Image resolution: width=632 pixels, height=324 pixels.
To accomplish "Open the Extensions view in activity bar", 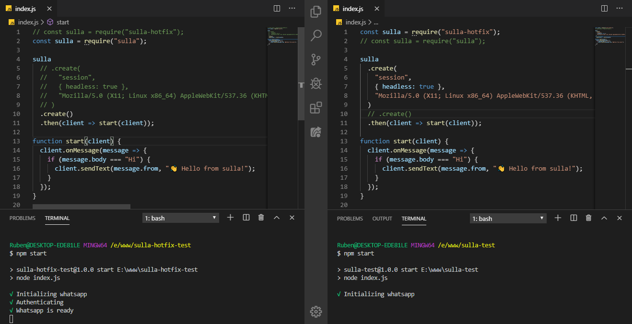I will click(x=316, y=108).
